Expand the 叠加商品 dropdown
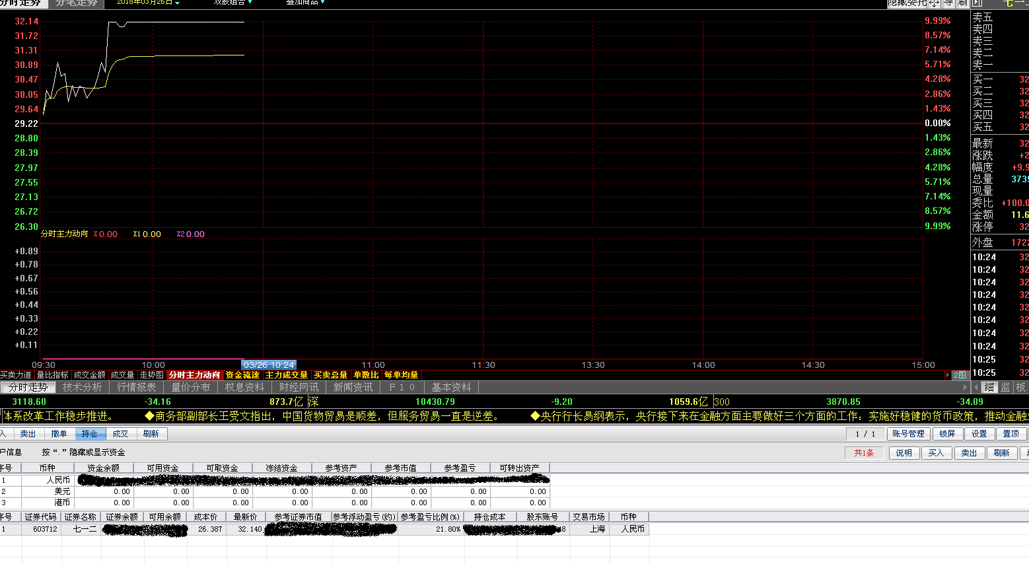Screen dimensions: 1029x564 pos(305,3)
